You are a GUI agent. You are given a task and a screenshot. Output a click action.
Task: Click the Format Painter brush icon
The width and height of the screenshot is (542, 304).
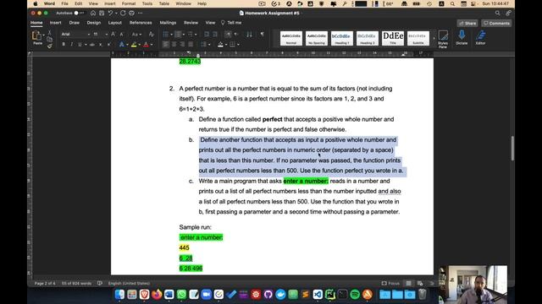pos(49,46)
